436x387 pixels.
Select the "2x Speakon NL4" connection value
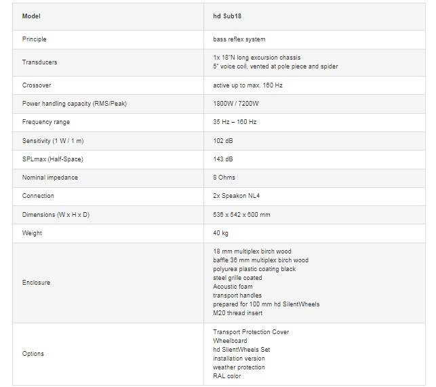[236, 196]
